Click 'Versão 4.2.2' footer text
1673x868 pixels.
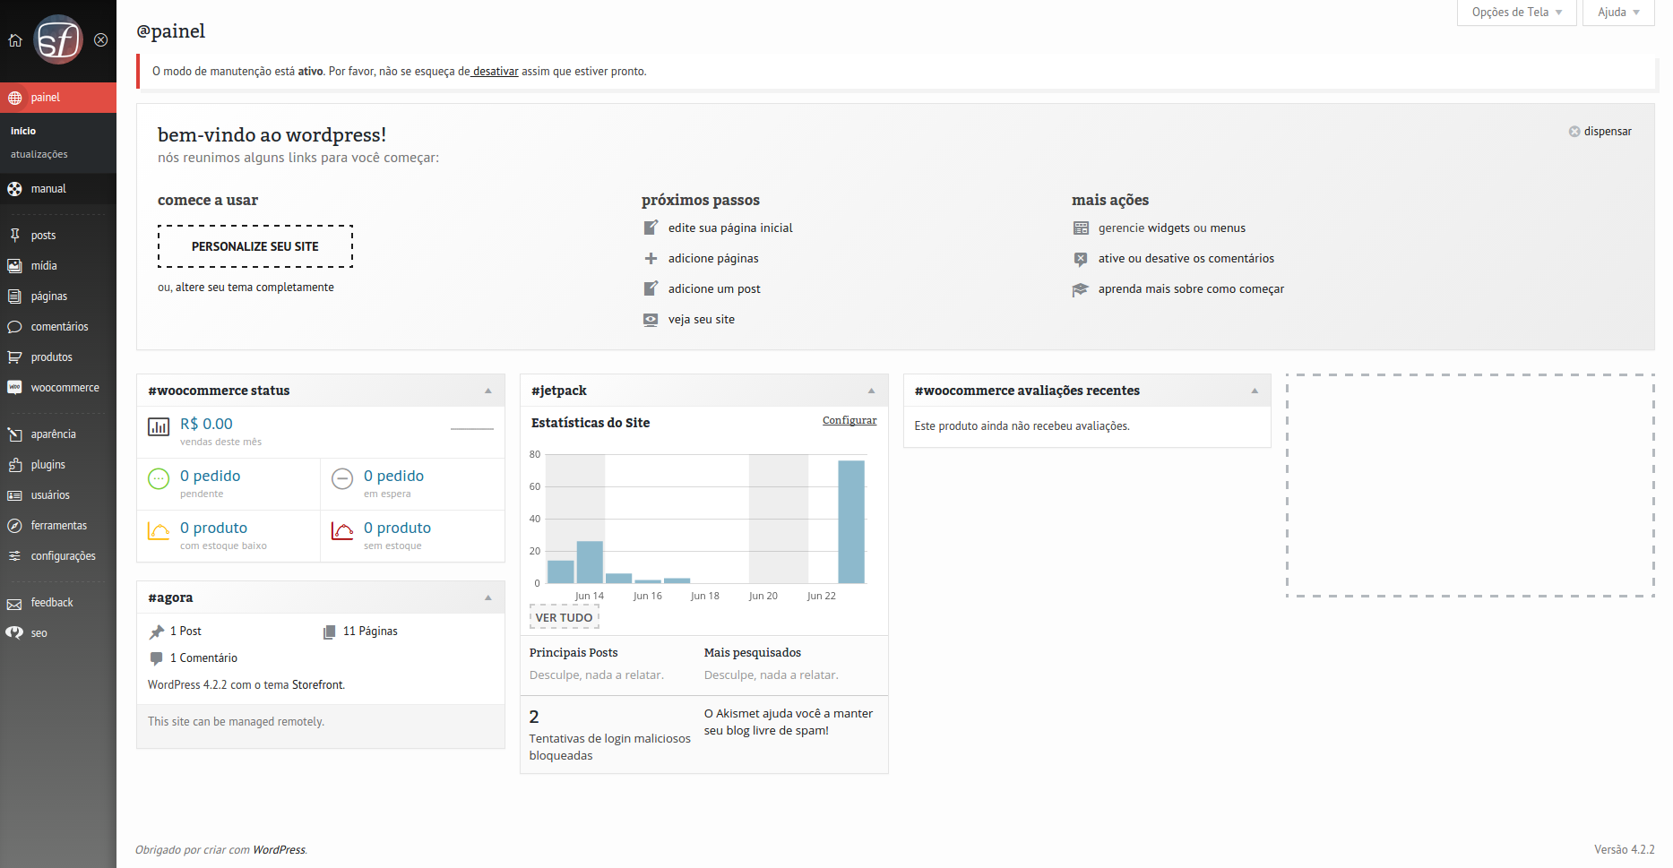tap(1624, 850)
